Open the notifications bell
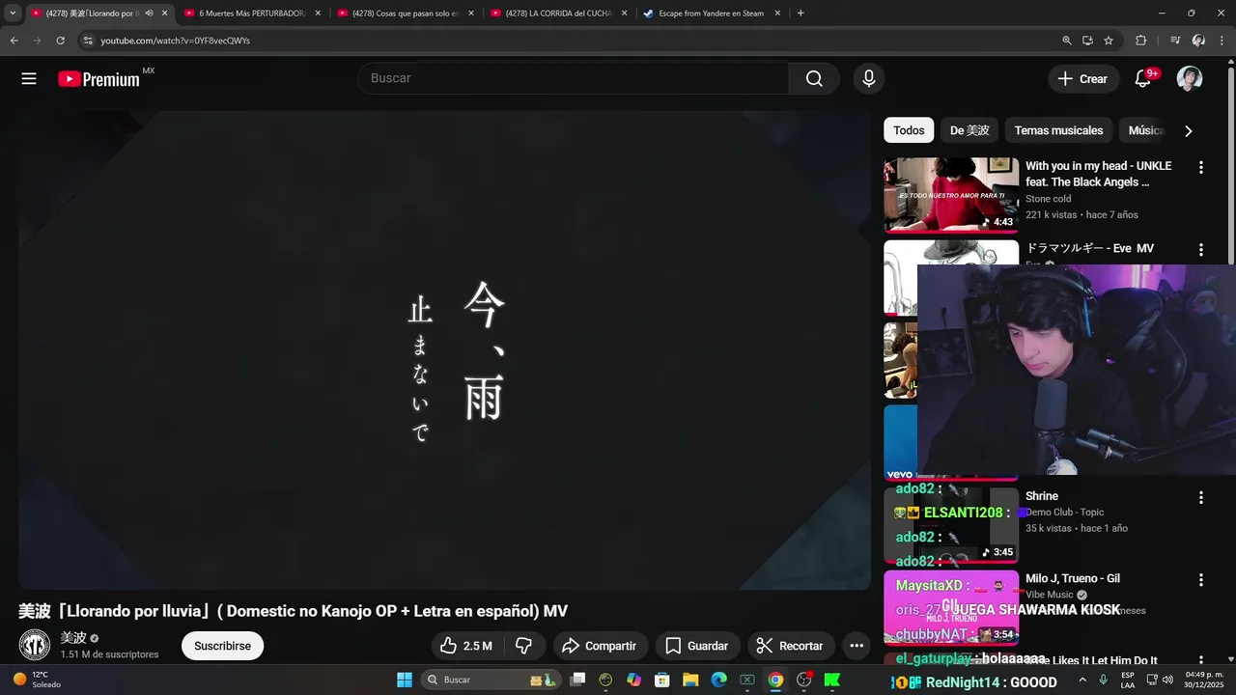 coord(1143,79)
